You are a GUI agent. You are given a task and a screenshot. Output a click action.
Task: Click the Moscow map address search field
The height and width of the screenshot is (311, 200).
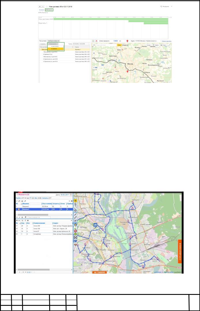pos(106,45)
